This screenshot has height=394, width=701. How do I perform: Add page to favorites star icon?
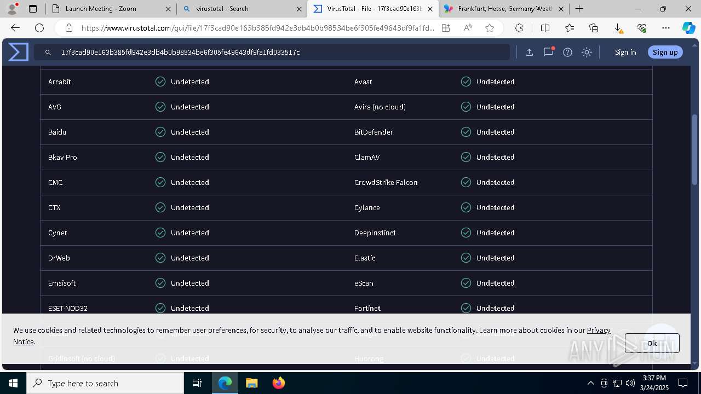[x=490, y=28]
